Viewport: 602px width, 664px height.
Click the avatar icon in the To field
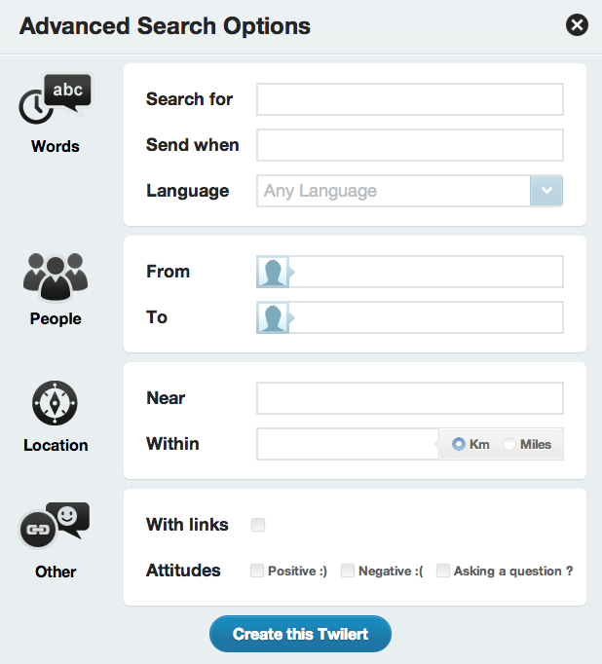pos(273,317)
